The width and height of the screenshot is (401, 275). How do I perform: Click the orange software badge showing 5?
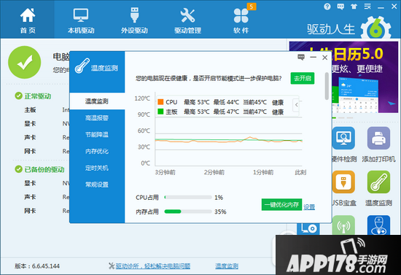click(x=252, y=7)
